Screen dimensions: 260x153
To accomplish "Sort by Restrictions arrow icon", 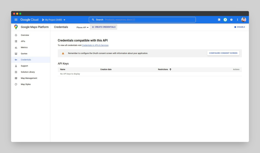I will tap(170, 70).
